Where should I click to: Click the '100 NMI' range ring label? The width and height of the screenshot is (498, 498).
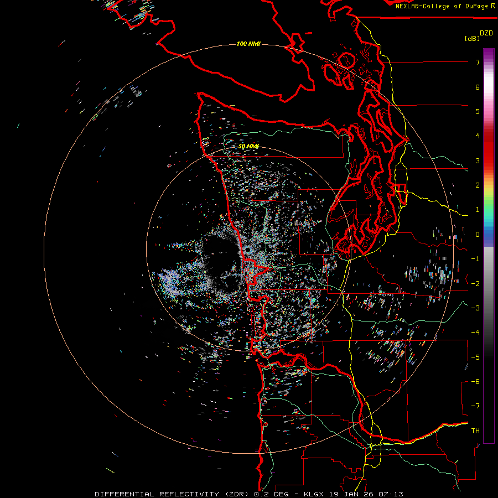click(248, 44)
